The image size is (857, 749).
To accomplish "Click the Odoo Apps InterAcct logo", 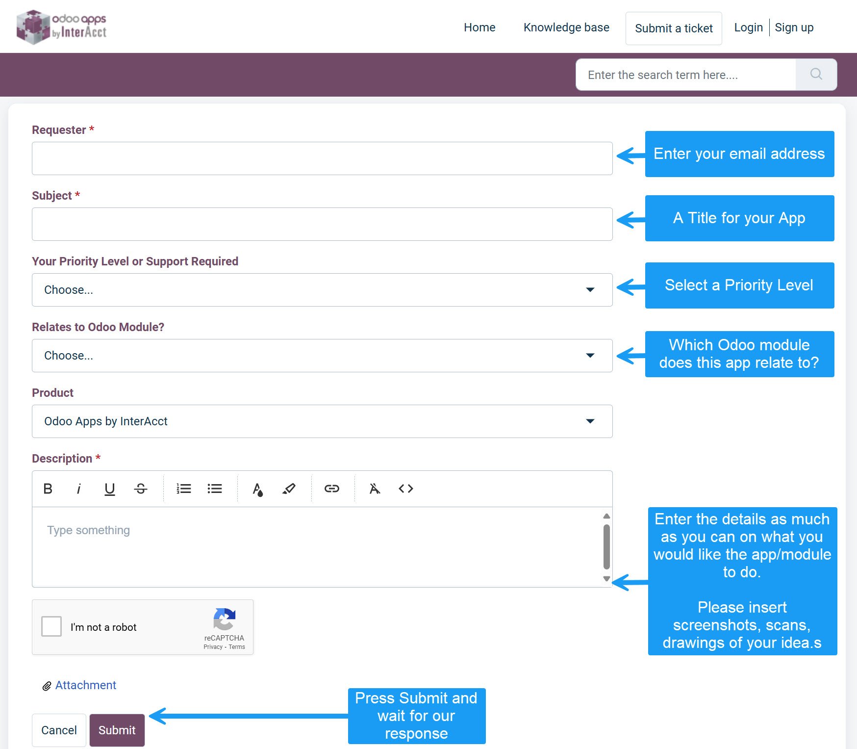I will tap(61, 27).
